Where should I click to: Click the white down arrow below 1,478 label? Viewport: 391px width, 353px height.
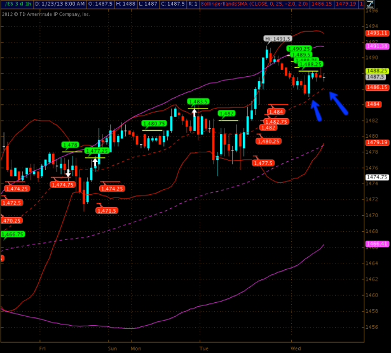pyautogui.click(x=68, y=173)
